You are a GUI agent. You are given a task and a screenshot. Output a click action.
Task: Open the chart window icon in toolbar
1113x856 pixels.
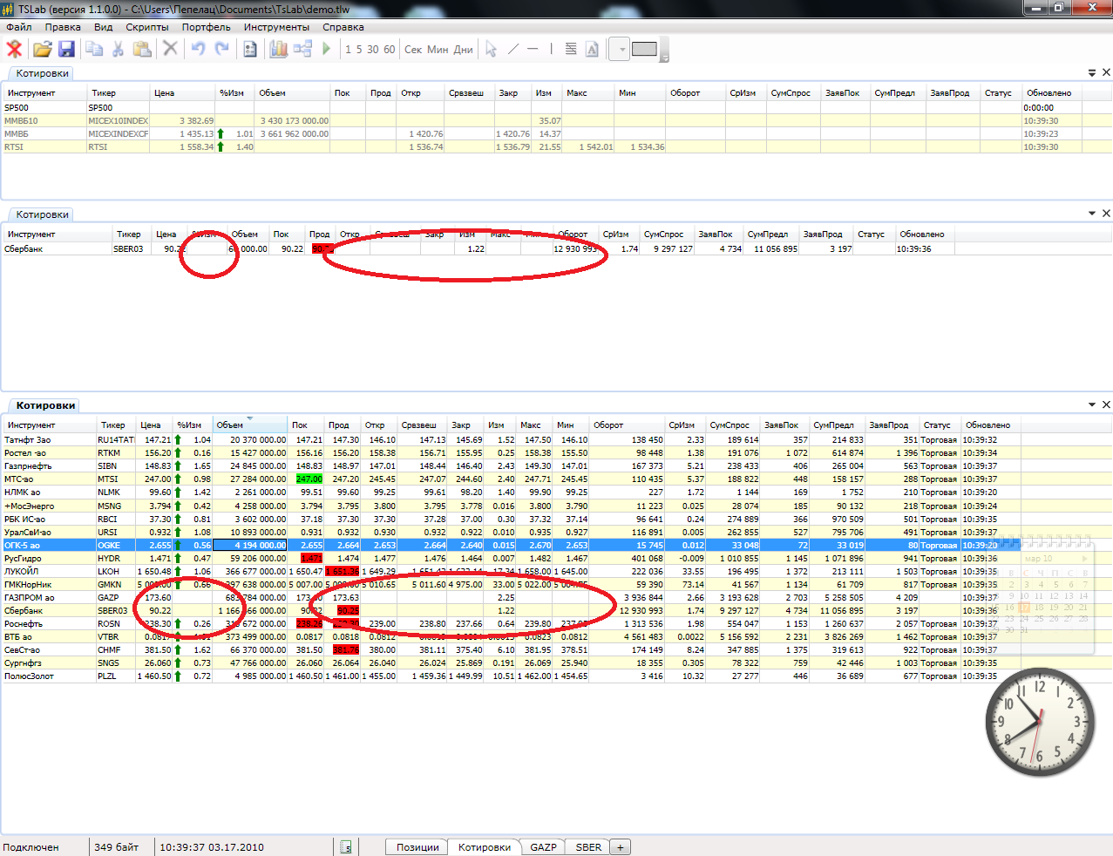click(278, 49)
